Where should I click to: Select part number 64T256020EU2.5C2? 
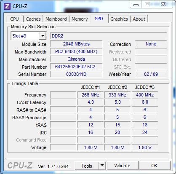click(76, 67)
